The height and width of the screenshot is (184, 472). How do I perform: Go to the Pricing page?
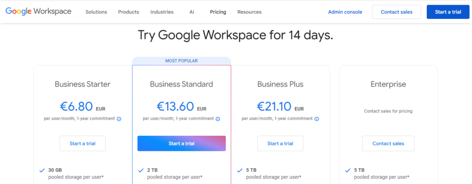218,12
